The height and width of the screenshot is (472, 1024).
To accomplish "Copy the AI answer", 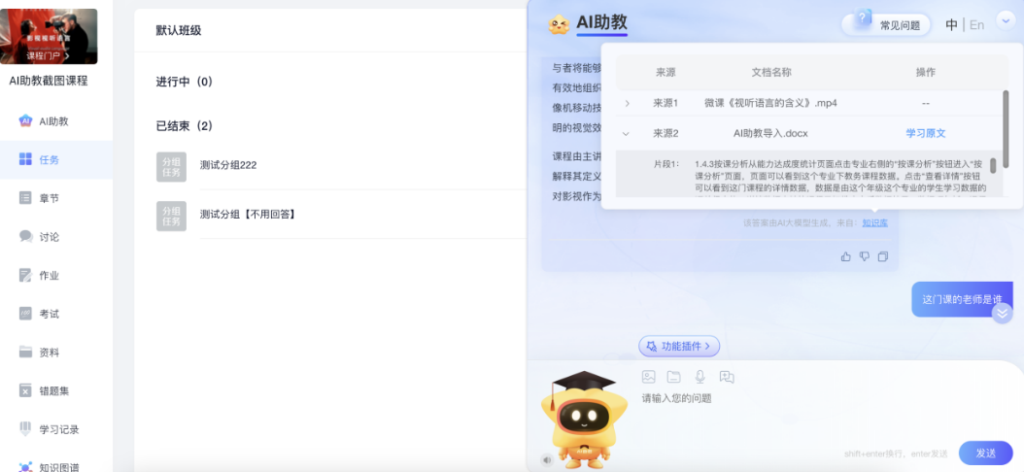I will pos(883,256).
